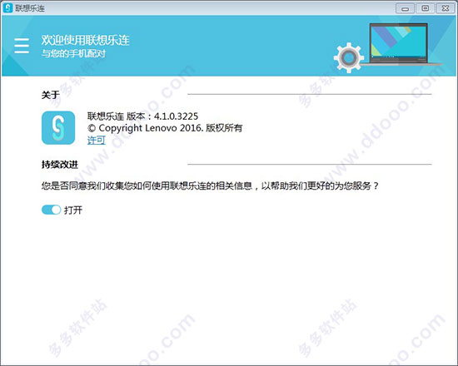Click the 欢迎使用联想乐连 header title
The image size is (458, 366).
tap(85, 40)
